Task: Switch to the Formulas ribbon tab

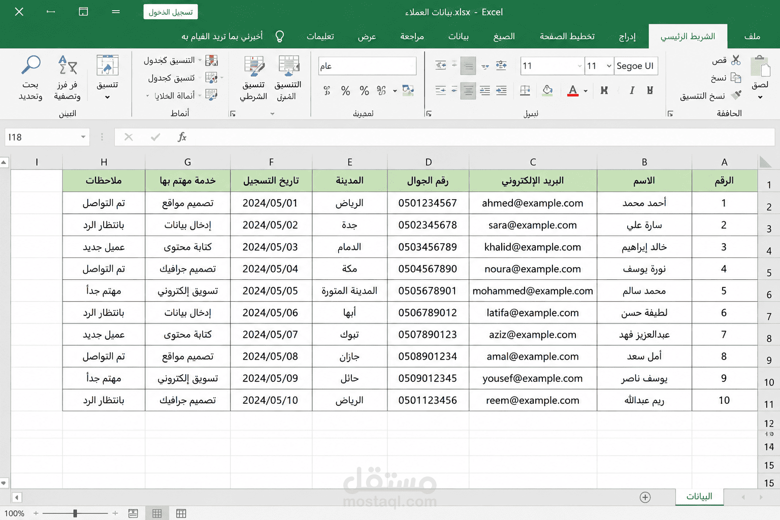Action: [504, 37]
